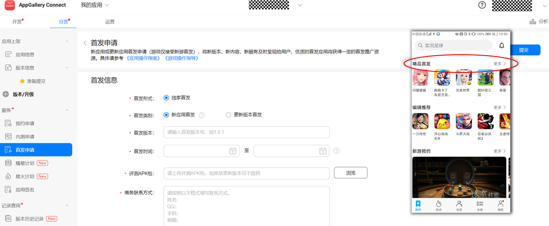
Task: Open the 《应用操作指南》 link
Action: pyautogui.click(x=143, y=59)
